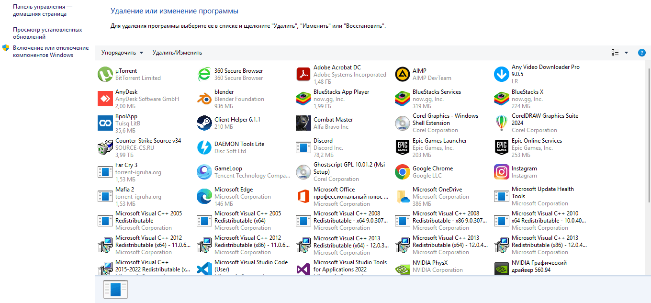Viewport: 651px width, 303px height.
Task: Click the Instagram icon
Action: coord(502,172)
